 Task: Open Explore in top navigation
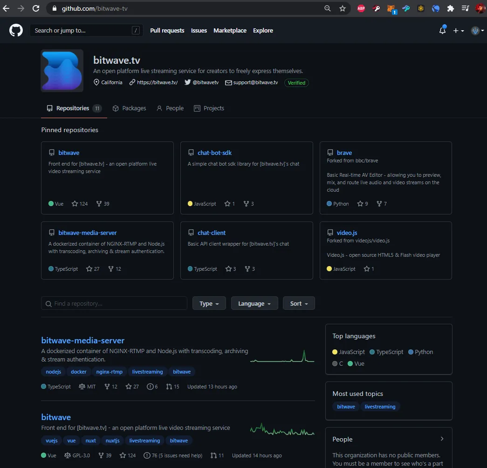point(263,30)
